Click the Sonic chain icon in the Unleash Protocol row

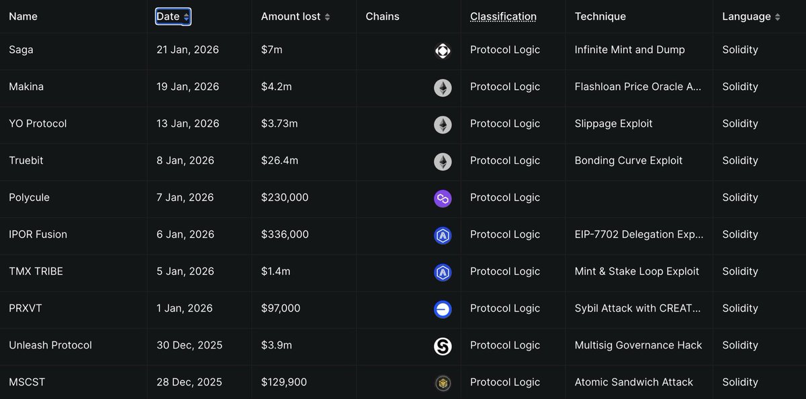coord(443,346)
